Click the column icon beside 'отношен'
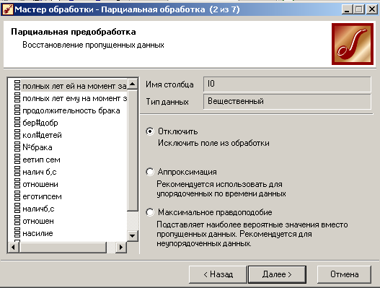 click(17, 221)
